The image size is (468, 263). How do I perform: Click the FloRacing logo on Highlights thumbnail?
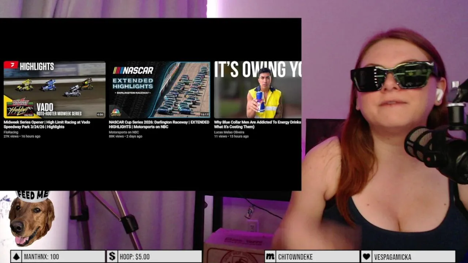tap(11, 65)
